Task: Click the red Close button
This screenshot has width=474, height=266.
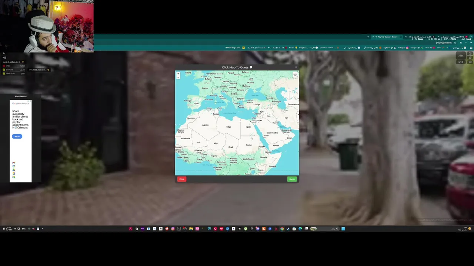Action: coord(181,179)
